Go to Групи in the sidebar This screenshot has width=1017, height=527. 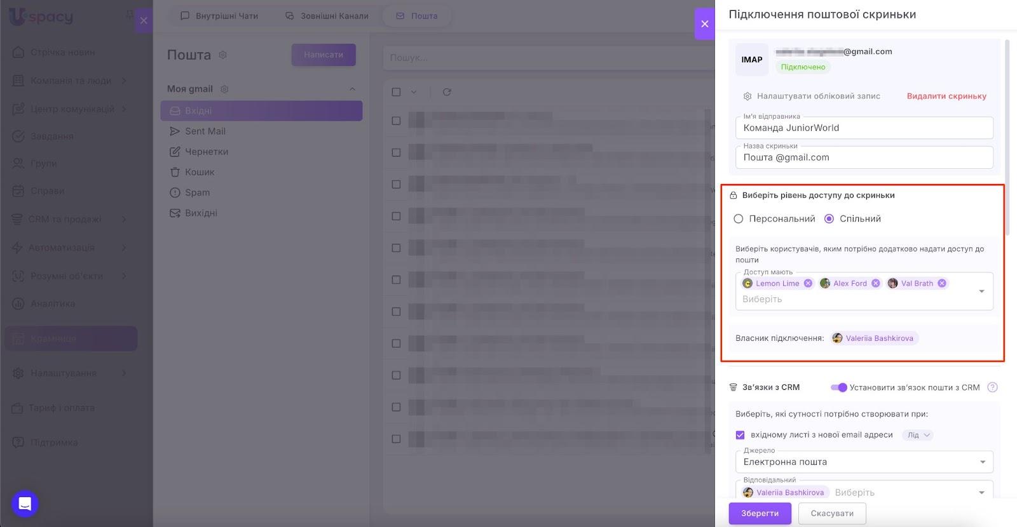[x=43, y=163]
